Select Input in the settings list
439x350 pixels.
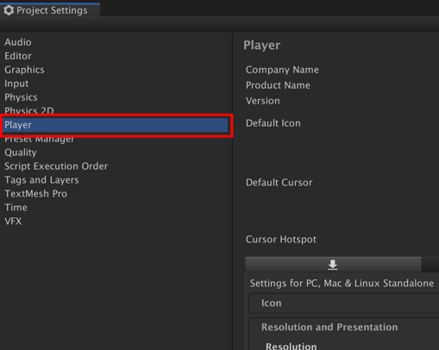point(16,84)
